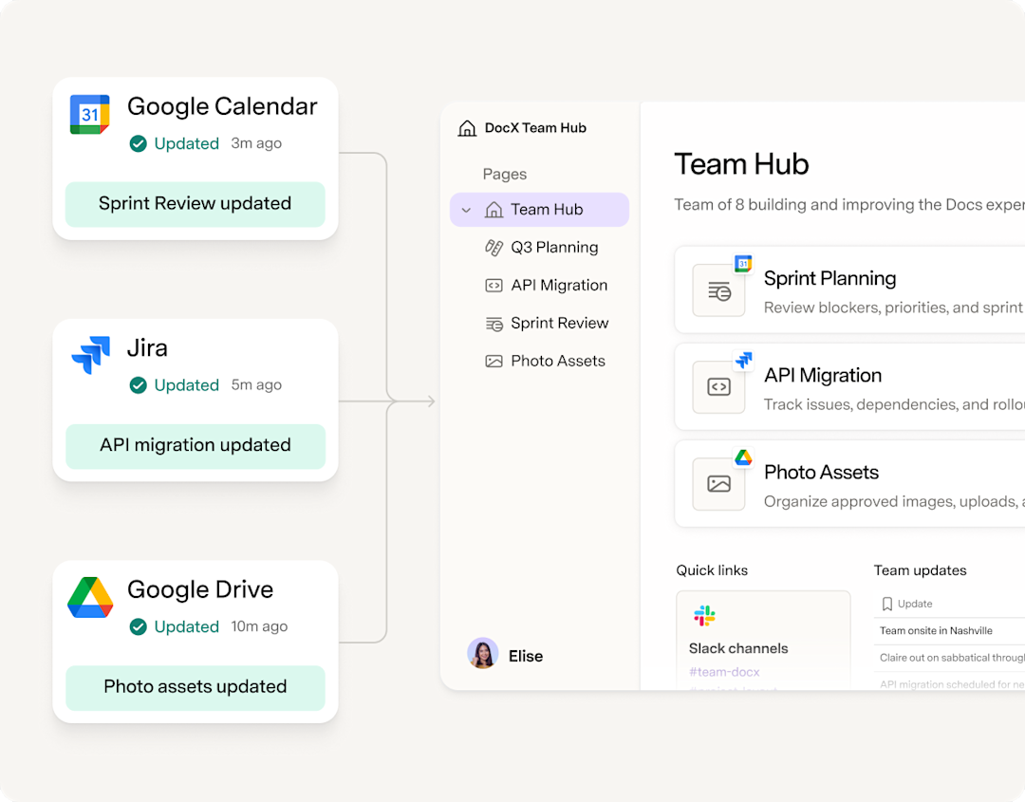Viewport: 1025px width, 802px height.
Task: Click the Google Calendar logo icon
Action: coord(89,115)
